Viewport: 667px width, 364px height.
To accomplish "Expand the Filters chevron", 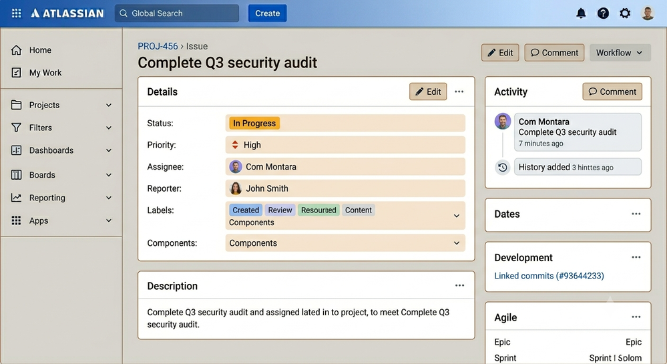I will pyautogui.click(x=109, y=128).
